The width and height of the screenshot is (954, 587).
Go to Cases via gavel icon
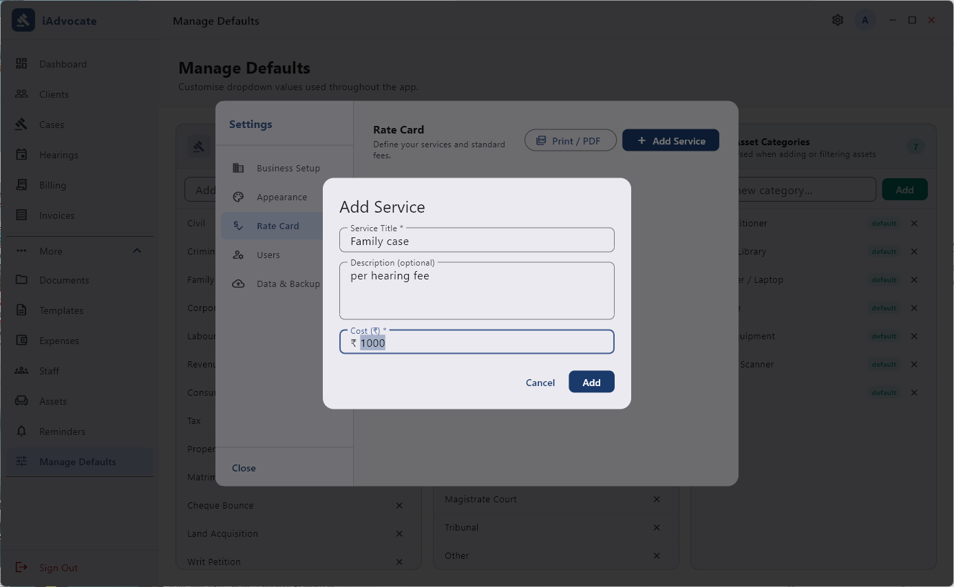[x=21, y=124]
